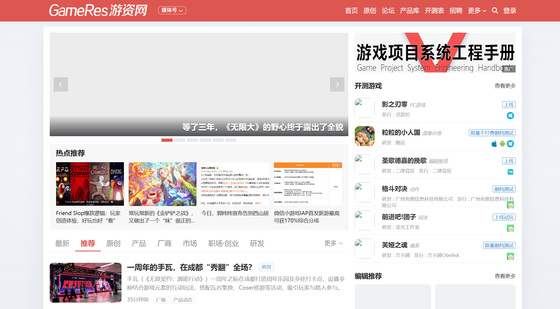Screen dimensions: 560x309
Task: Click 查看更多 beside 开测游戏
Action: [505, 86]
